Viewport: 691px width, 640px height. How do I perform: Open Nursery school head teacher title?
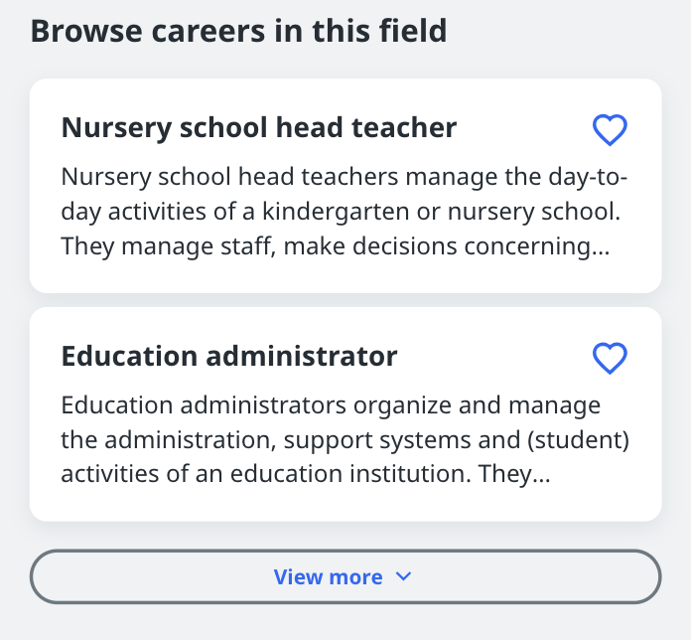(x=259, y=128)
